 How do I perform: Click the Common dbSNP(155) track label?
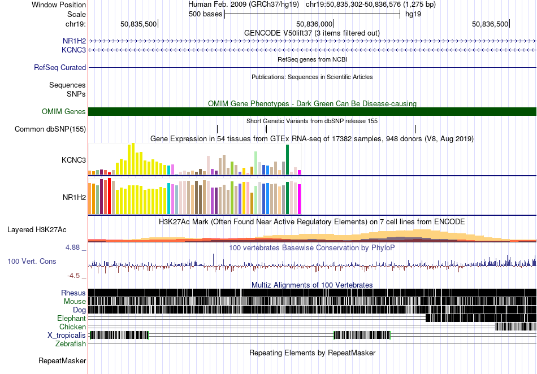[x=50, y=129]
